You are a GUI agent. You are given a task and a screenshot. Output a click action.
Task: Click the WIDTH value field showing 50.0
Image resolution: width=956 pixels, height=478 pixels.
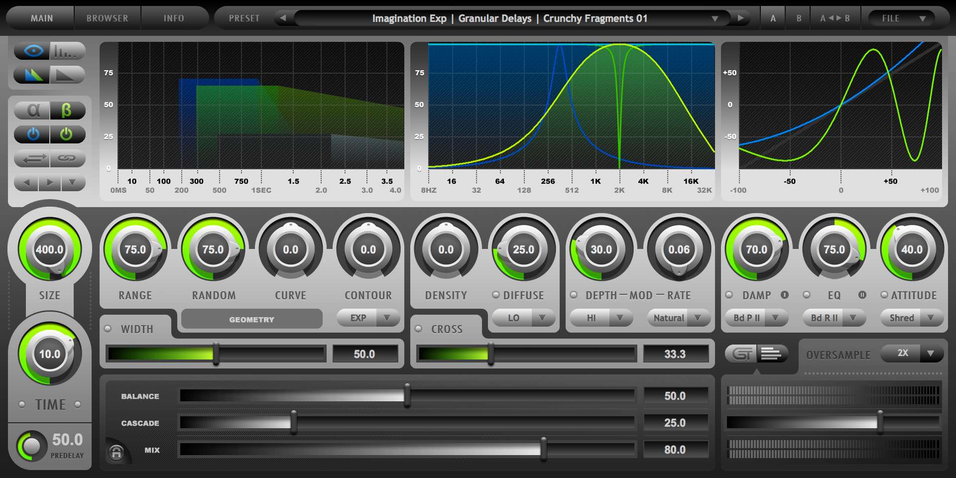point(364,354)
